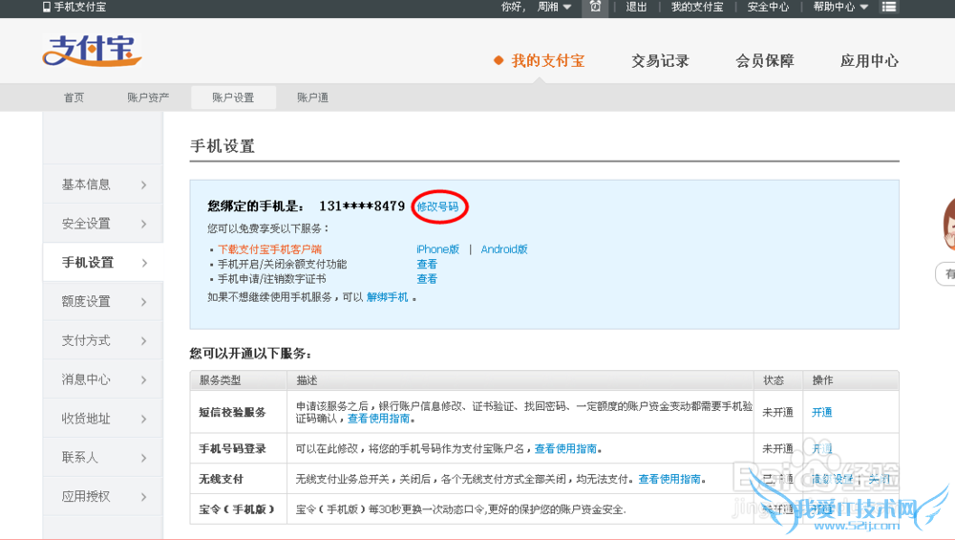The height and width of the screenshot is (540, 955).
Task: Expand the 安全设置 sidebar chevron
Action: [143, 224]
